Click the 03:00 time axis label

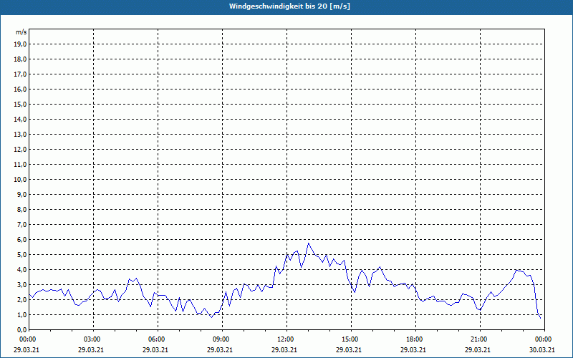pyautogui.click(x=92, y=339)
